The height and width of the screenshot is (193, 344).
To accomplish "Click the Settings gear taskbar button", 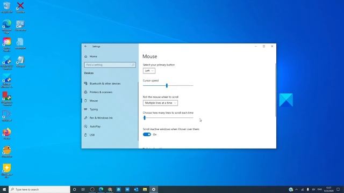I will 154,189.
